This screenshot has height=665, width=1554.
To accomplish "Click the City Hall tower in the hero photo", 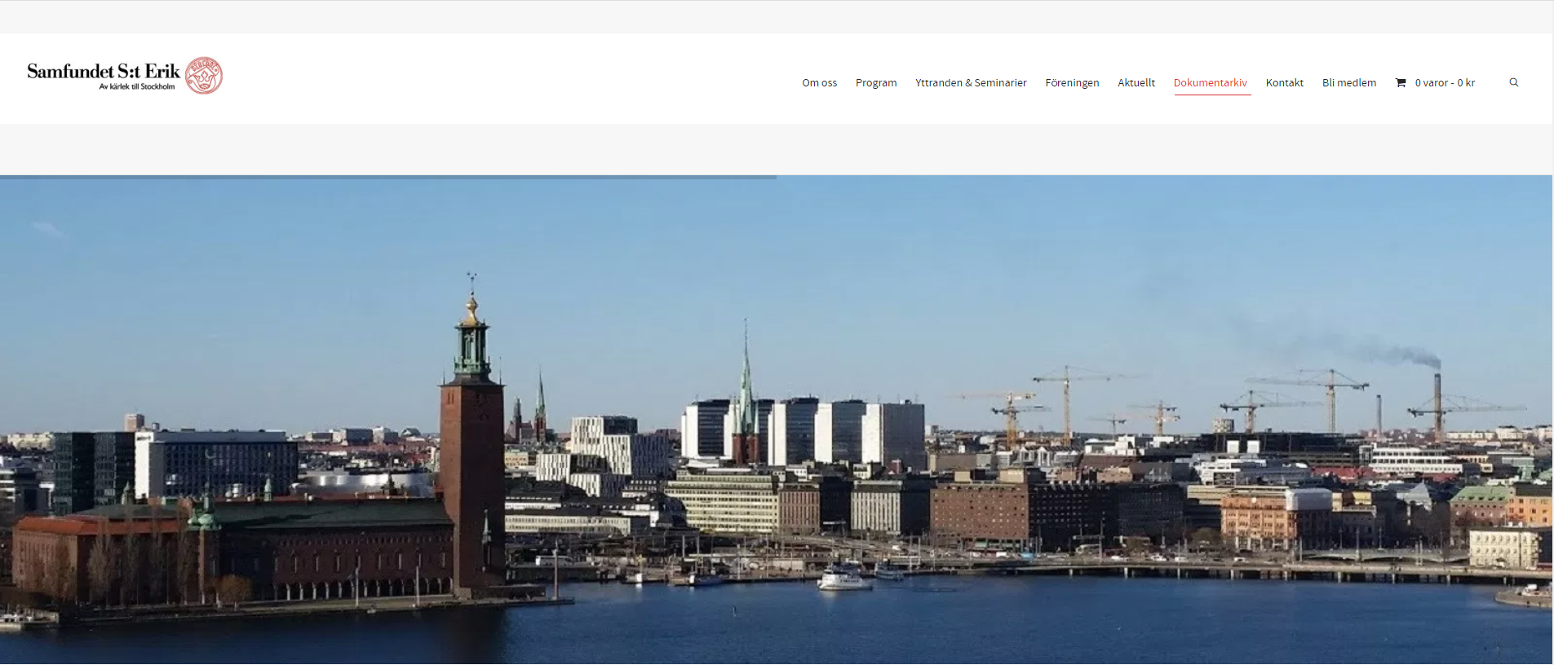I will pos(472,440).
